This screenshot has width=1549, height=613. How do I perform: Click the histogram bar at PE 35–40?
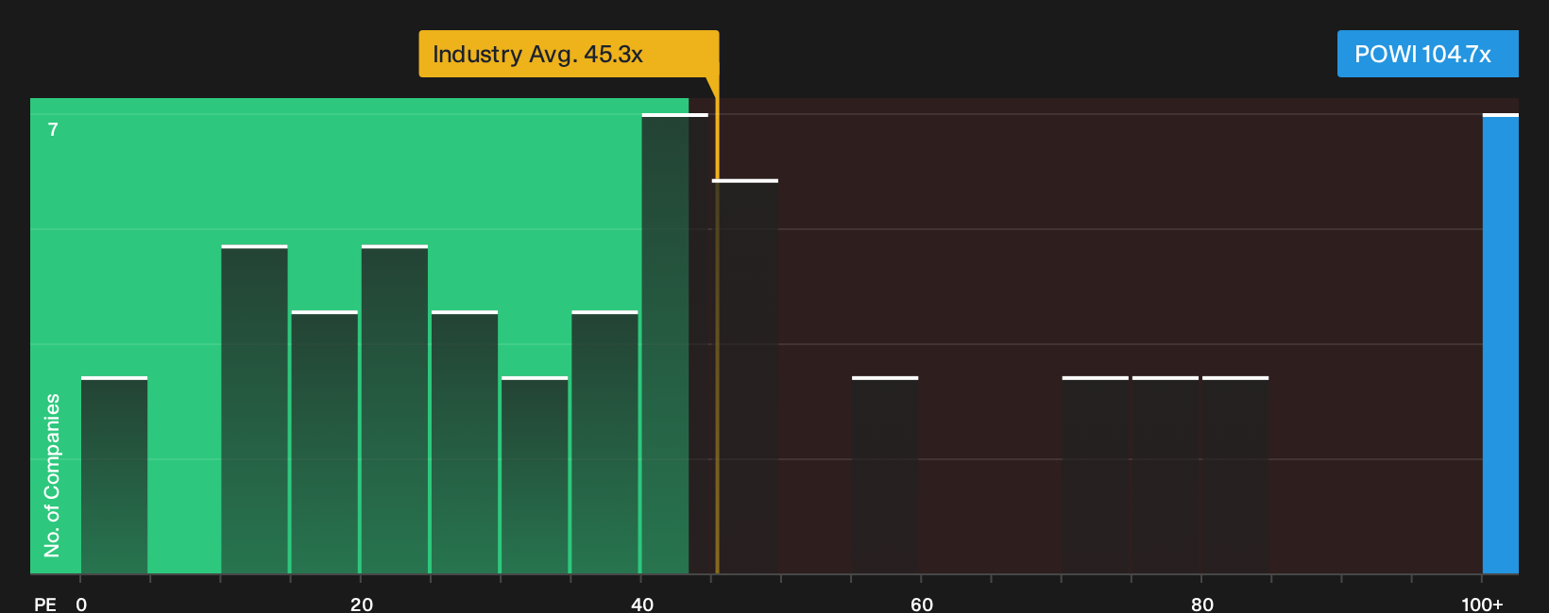pyautogui.click(x=604, y=442)
